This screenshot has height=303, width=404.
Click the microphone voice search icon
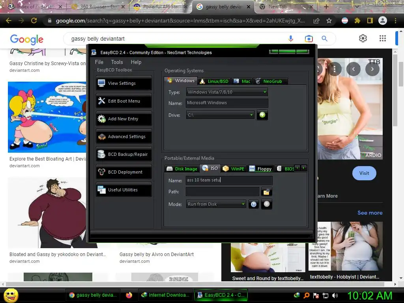tap(291, 39)
